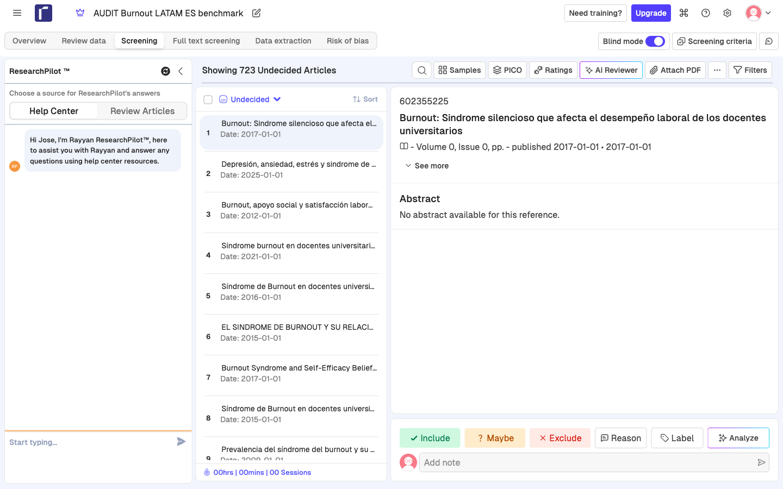Open Samples panel
The width and height of the screenshot is (783, 489).
(459, 70)
